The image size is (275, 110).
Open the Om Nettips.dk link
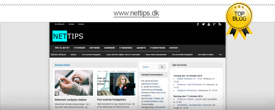tap(59, 24)
